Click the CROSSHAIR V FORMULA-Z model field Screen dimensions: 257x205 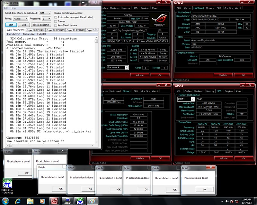click(x=210, y=20)
